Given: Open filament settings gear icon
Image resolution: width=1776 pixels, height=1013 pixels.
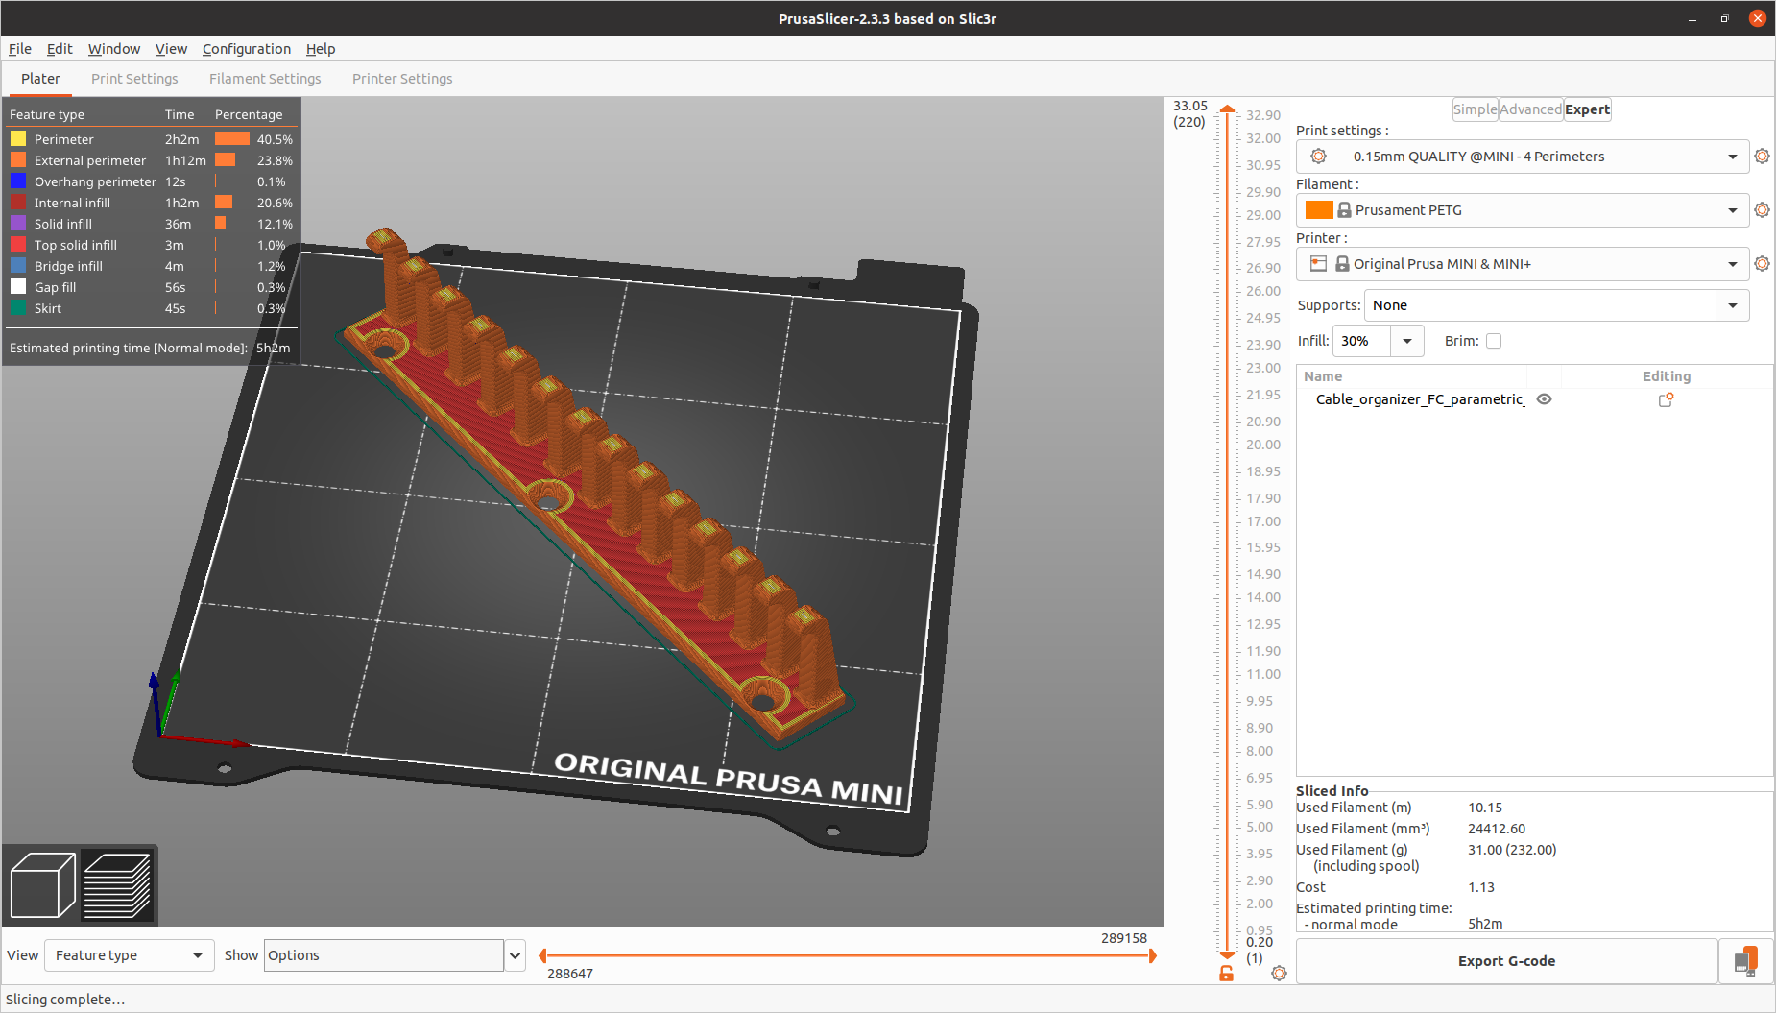Looking at the screenshot, I should click(x=1762, y=210).
